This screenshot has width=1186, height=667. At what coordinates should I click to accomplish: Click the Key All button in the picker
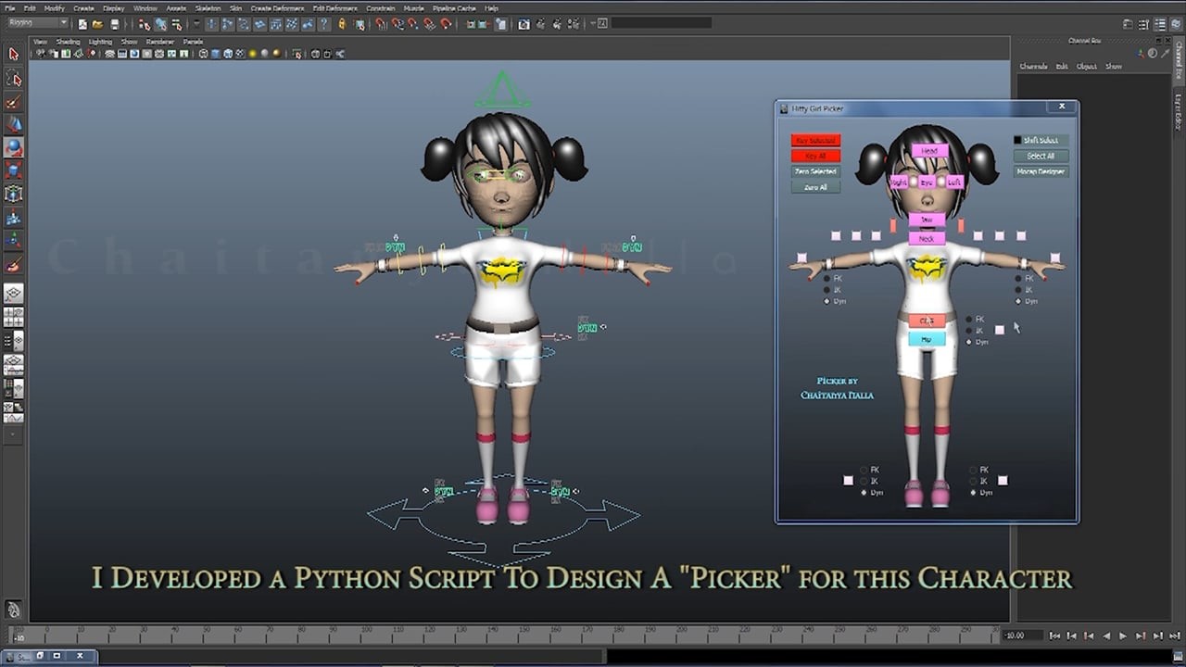click(816, 157)
